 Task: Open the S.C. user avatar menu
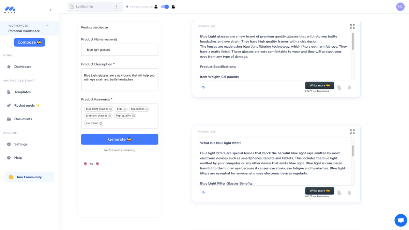400,7
